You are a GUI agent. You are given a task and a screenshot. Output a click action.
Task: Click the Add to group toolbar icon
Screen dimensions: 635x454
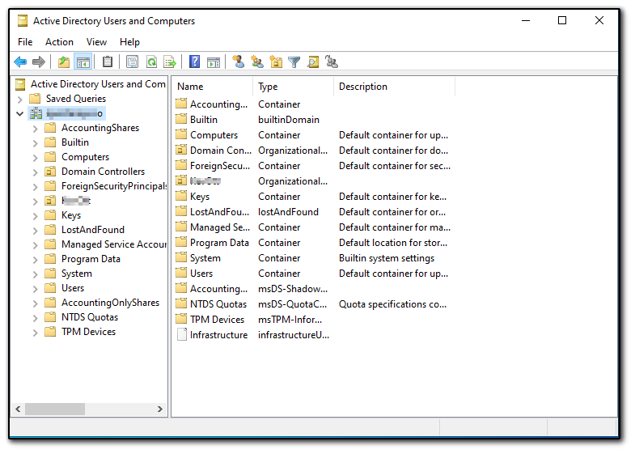click(332, 62)
